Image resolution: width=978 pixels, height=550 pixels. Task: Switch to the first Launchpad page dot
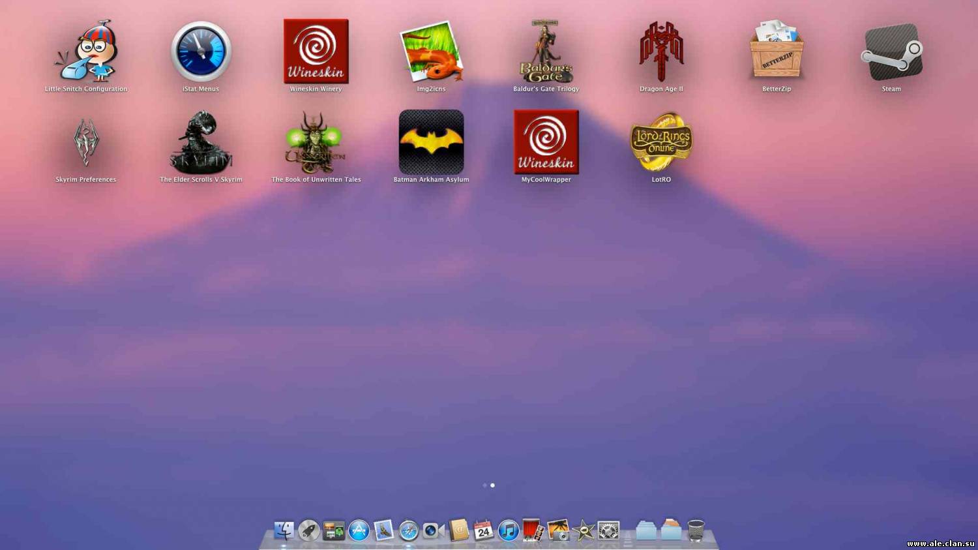pos(484,485)
